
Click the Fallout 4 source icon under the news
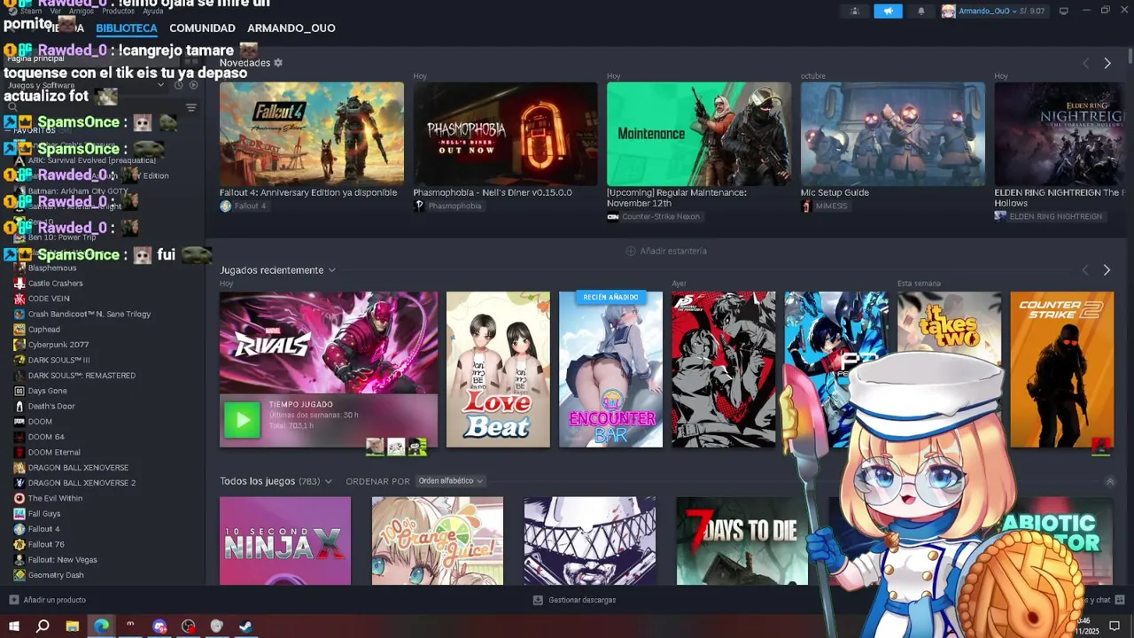pos(226,206)
